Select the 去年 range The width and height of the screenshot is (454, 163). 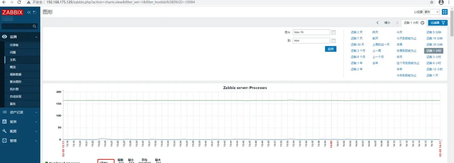(375, 63)
